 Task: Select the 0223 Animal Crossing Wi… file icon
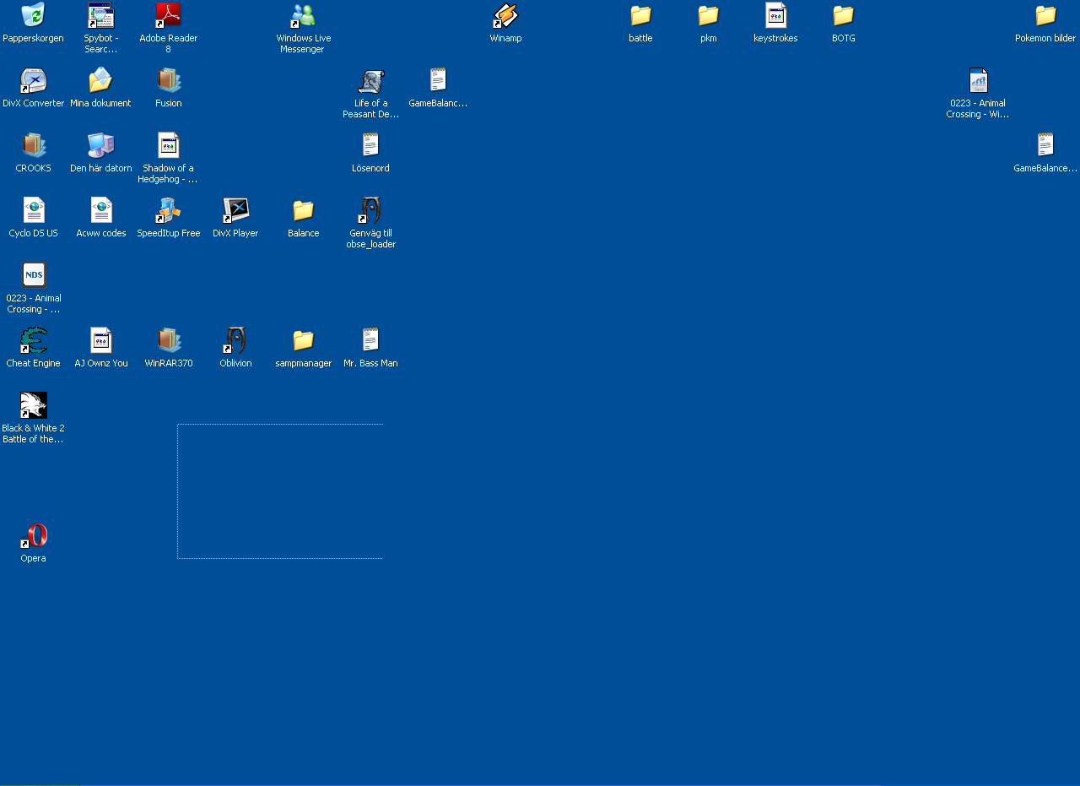coord(978,80)
